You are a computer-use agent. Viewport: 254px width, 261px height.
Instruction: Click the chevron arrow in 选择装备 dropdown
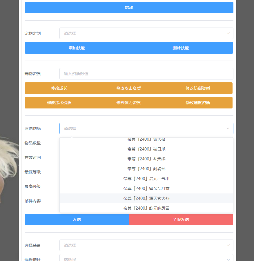tap(228, 245)
